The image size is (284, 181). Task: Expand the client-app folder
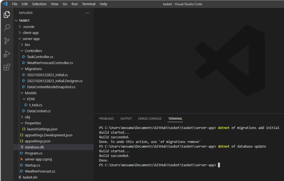(x=20, y=33)
